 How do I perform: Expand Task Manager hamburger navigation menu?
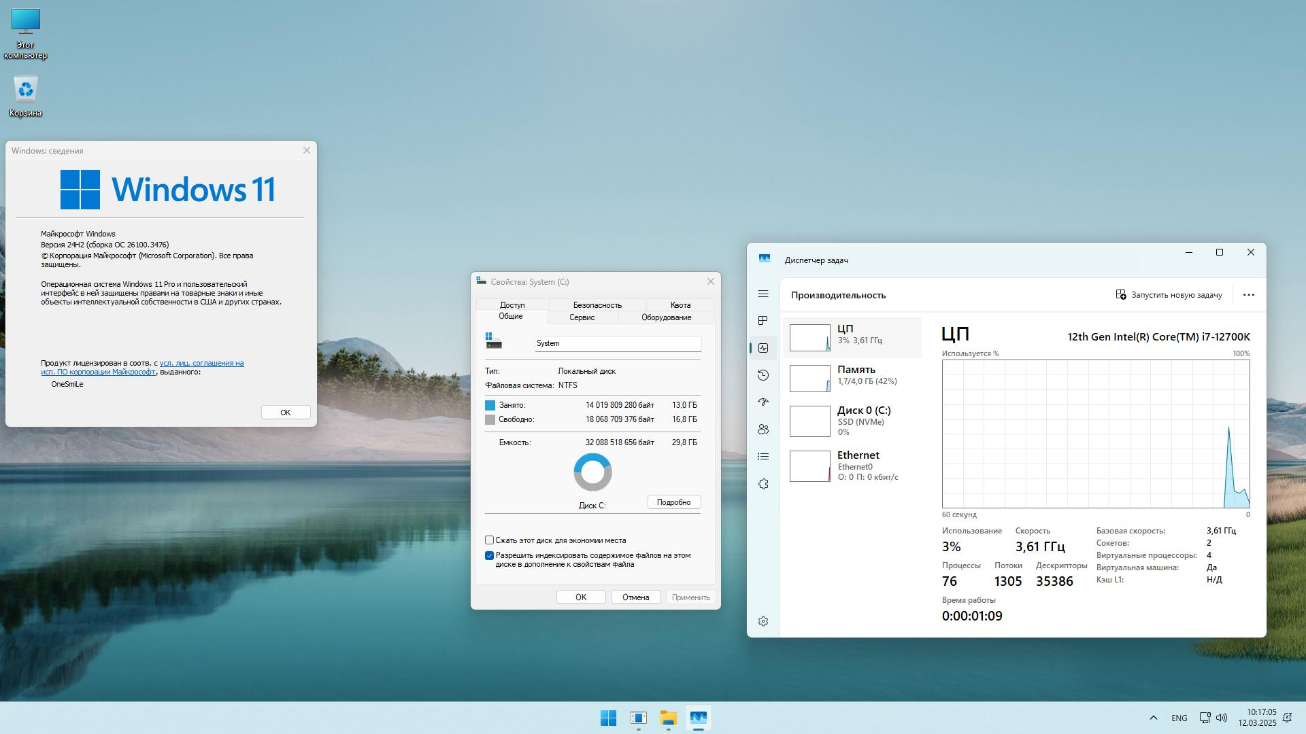[x=763, y=294]
